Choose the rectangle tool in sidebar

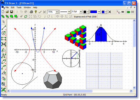[x=4, y=39]
